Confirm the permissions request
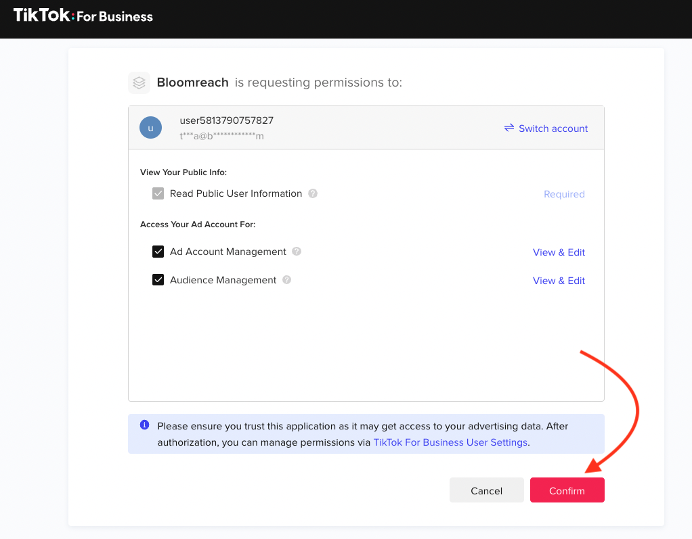The width and height of the screenshot is (692, 539). [567, 490]
